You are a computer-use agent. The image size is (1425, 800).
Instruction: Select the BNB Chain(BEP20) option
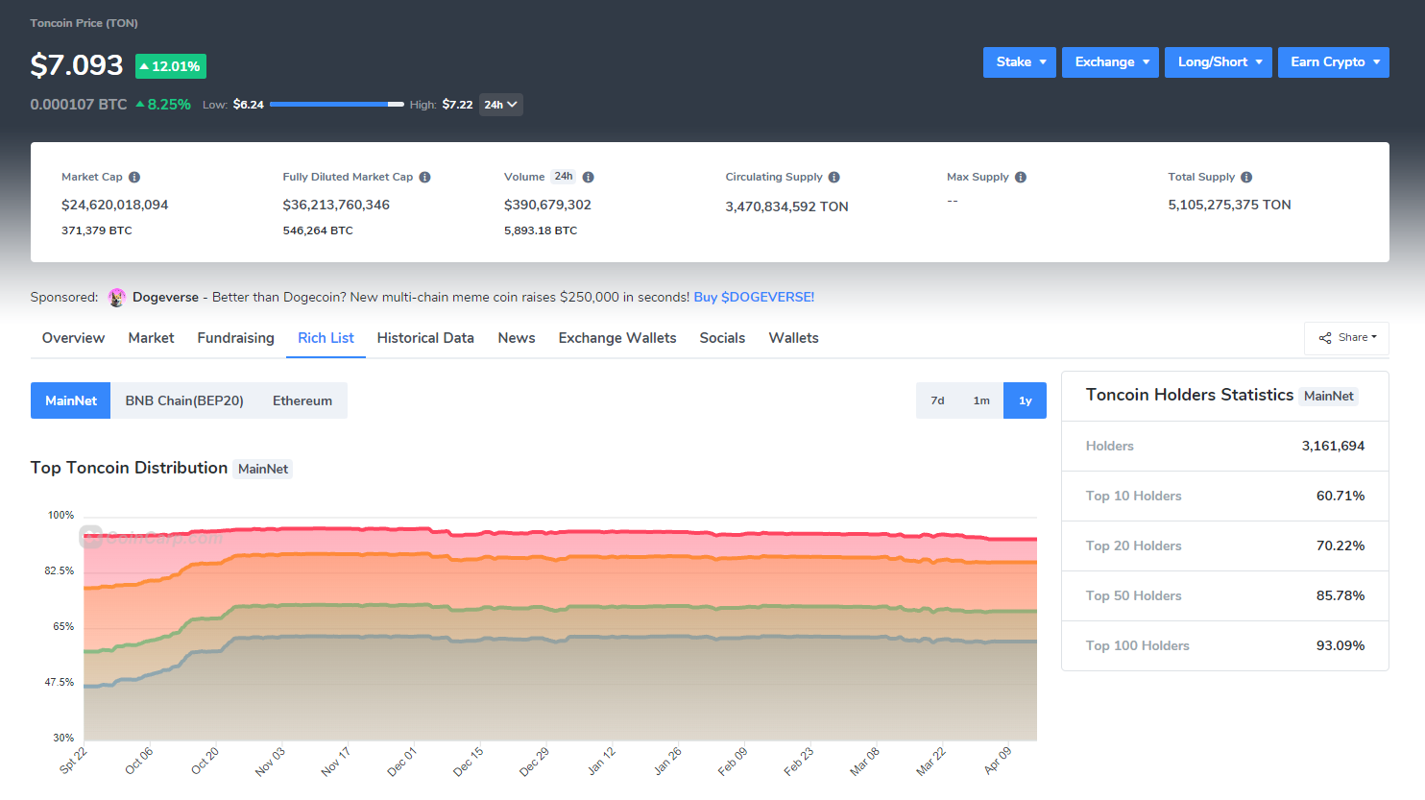[184, 400]
